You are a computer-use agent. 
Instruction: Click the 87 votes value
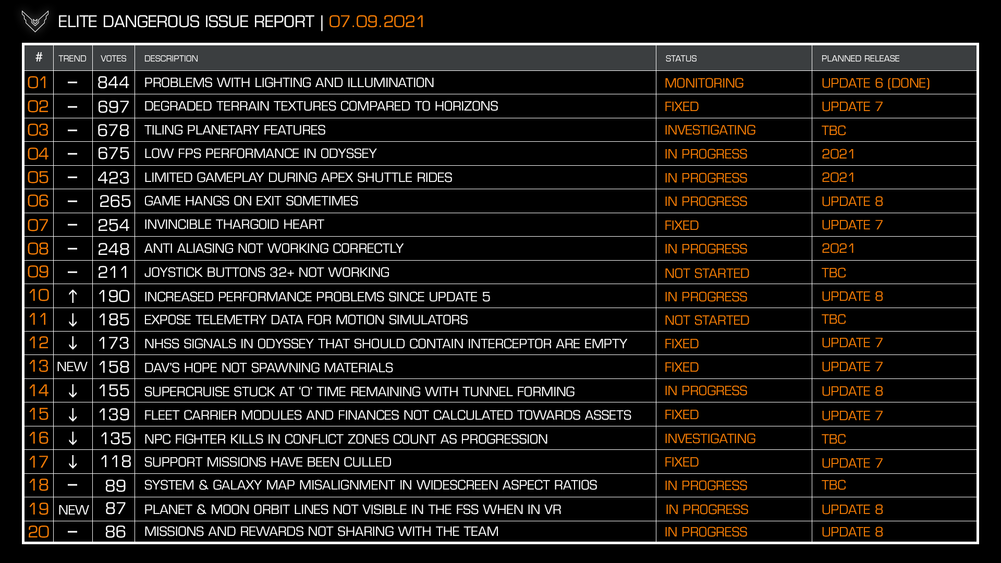click(x=115, y=508)
